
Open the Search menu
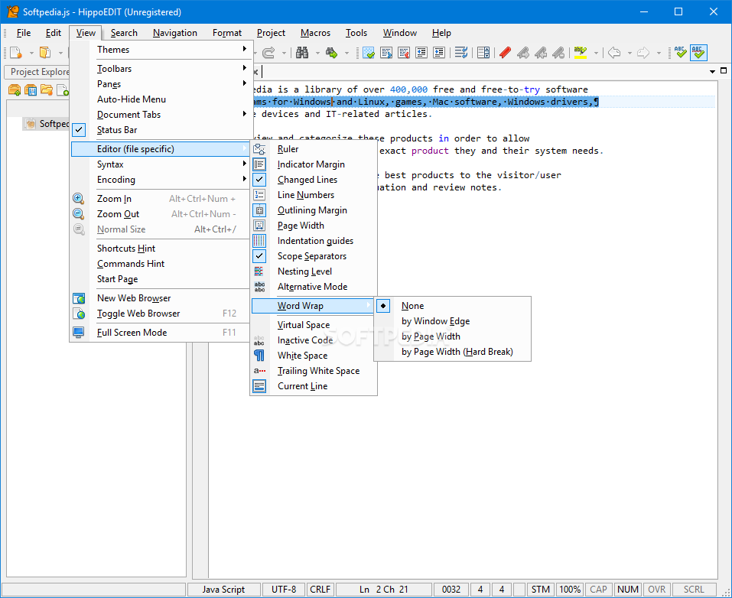[x=124, y=33]
